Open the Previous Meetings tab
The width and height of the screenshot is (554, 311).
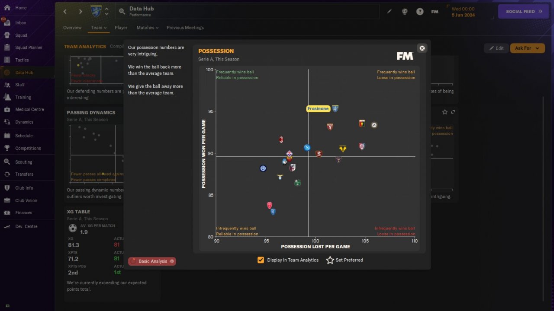pyautogui.click(x=185, y=28)
